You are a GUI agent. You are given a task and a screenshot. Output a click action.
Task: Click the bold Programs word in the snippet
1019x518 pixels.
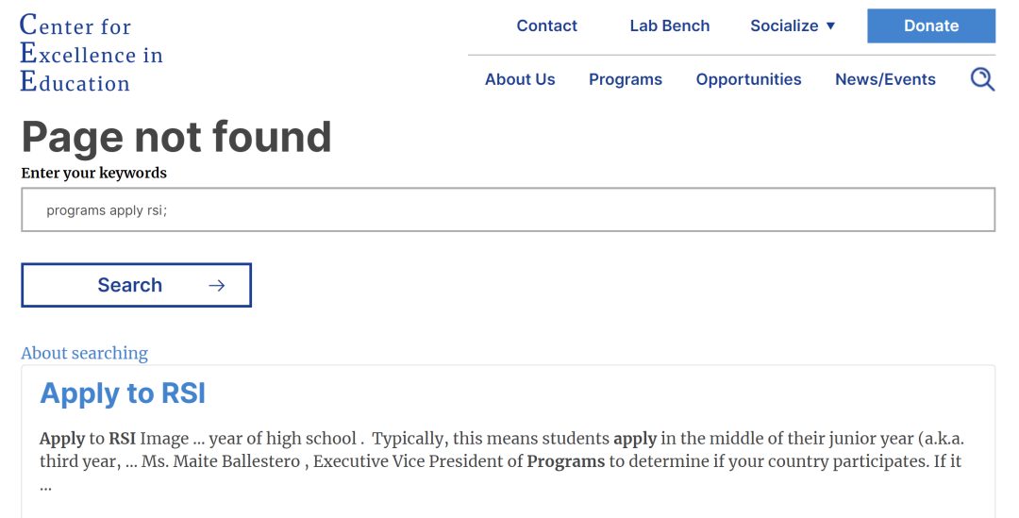coord(565,461)
